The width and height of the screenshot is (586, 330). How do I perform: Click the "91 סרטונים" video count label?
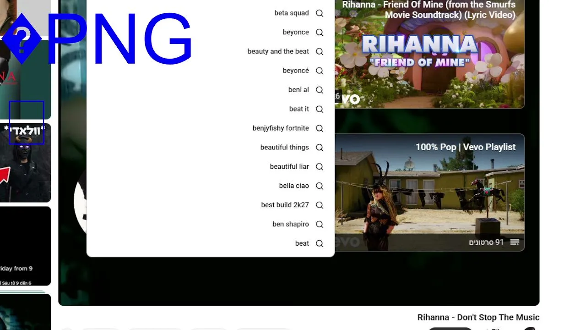[x=486, y=242]
